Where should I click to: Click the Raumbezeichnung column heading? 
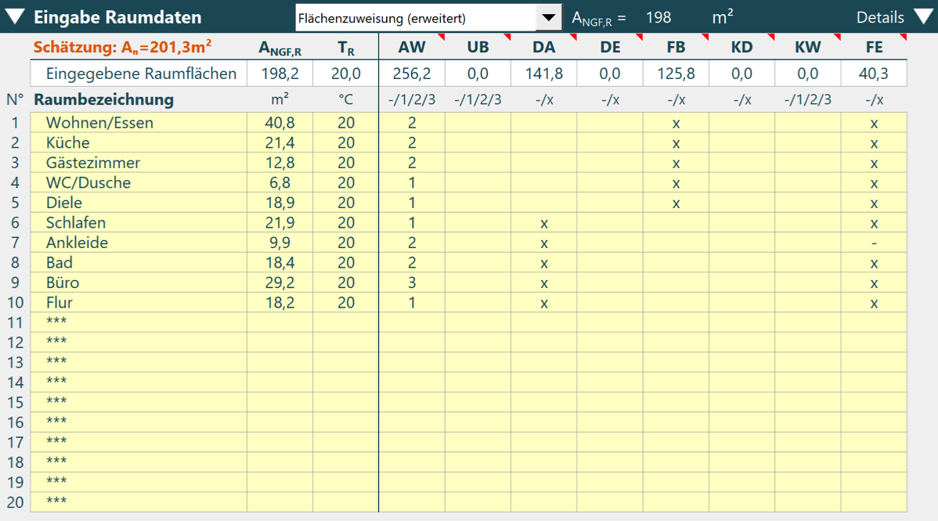(104, 99)
